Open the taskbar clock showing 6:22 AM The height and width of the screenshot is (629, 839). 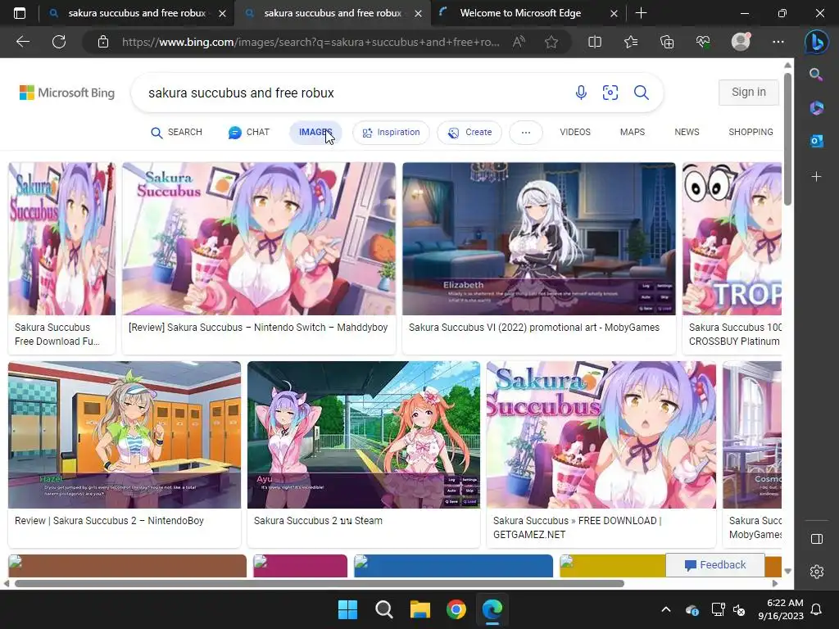coord(781,609)
